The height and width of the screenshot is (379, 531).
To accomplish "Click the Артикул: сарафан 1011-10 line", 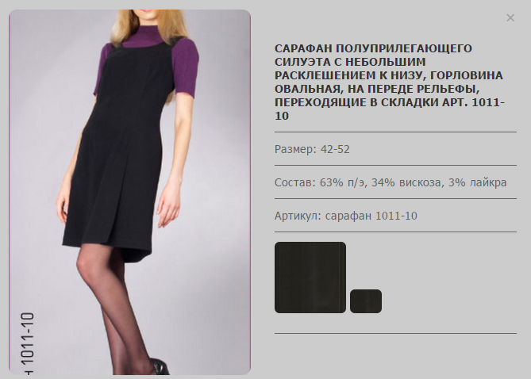I will click(x=346, y=216).
